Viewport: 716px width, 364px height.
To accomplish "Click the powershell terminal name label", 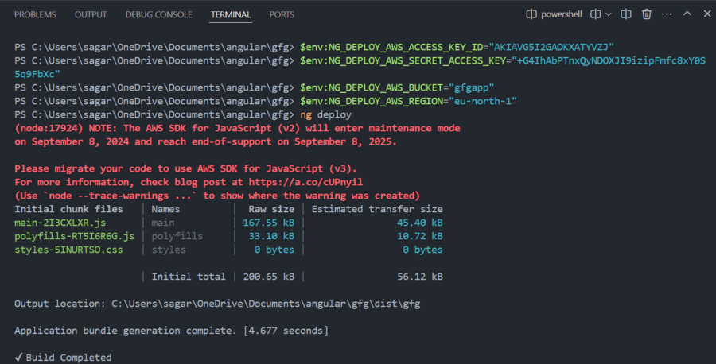I will click(562, 14).
